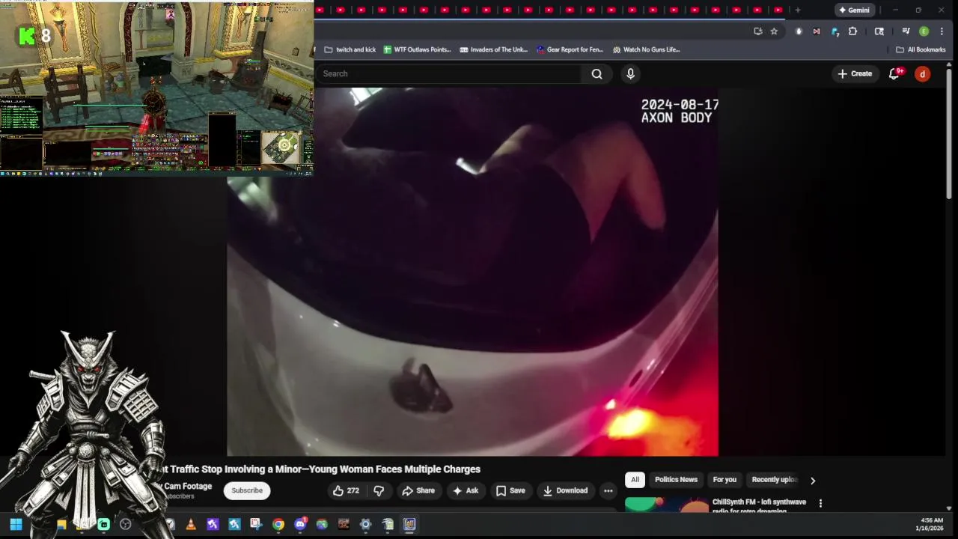Click the Download button under the video
Screen dimensions: 958x539
pos(565,490)
